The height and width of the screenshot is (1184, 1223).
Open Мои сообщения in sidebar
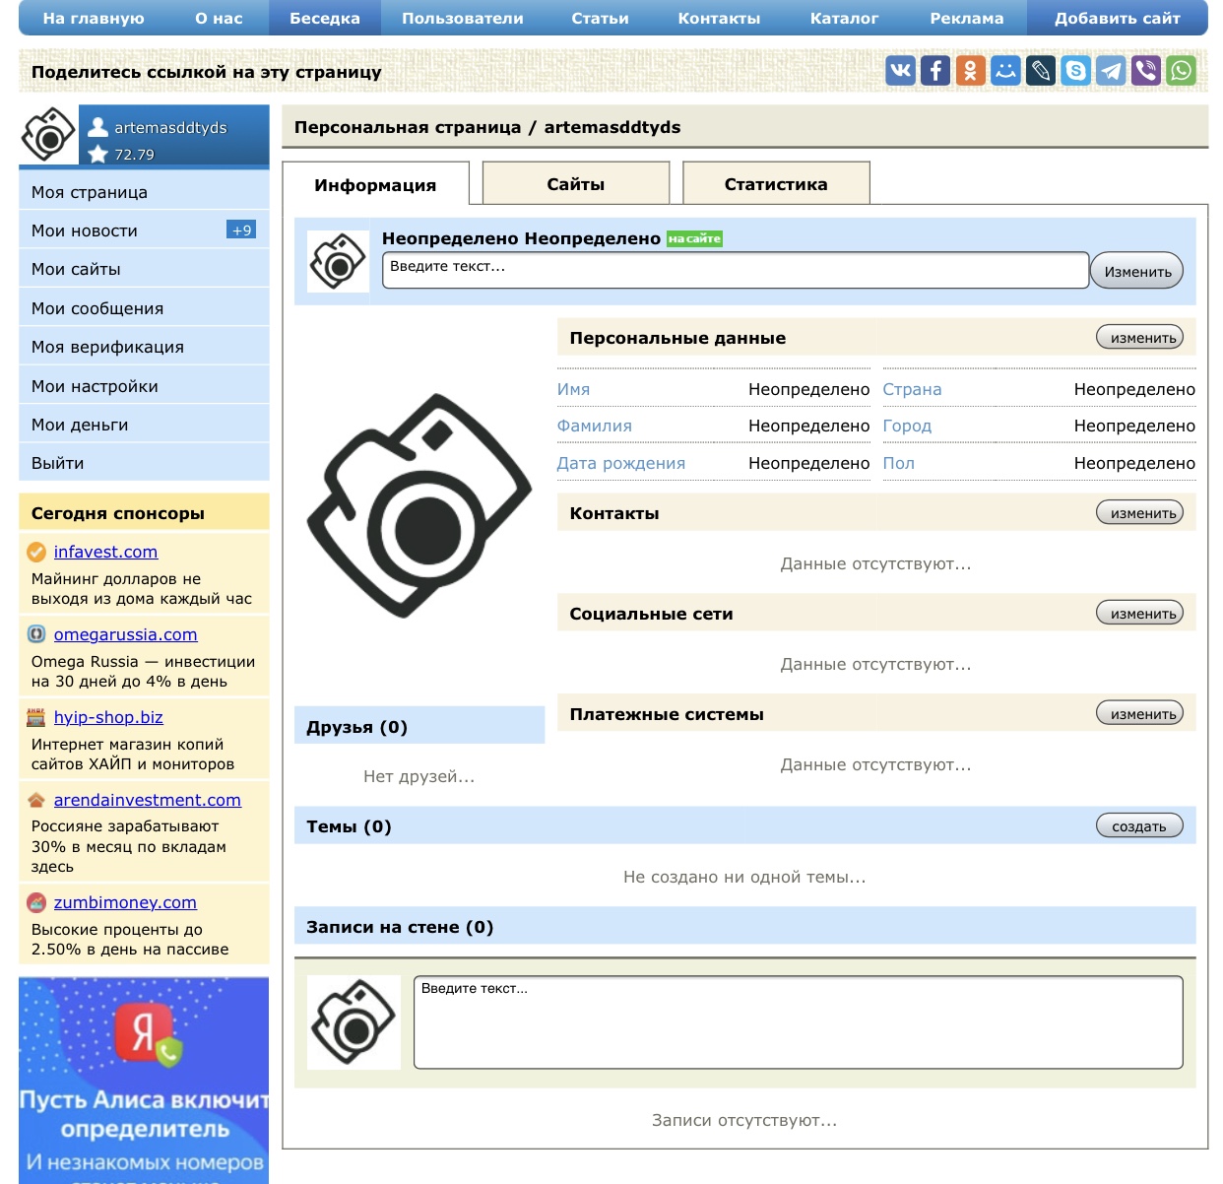[x=97, y=308]
